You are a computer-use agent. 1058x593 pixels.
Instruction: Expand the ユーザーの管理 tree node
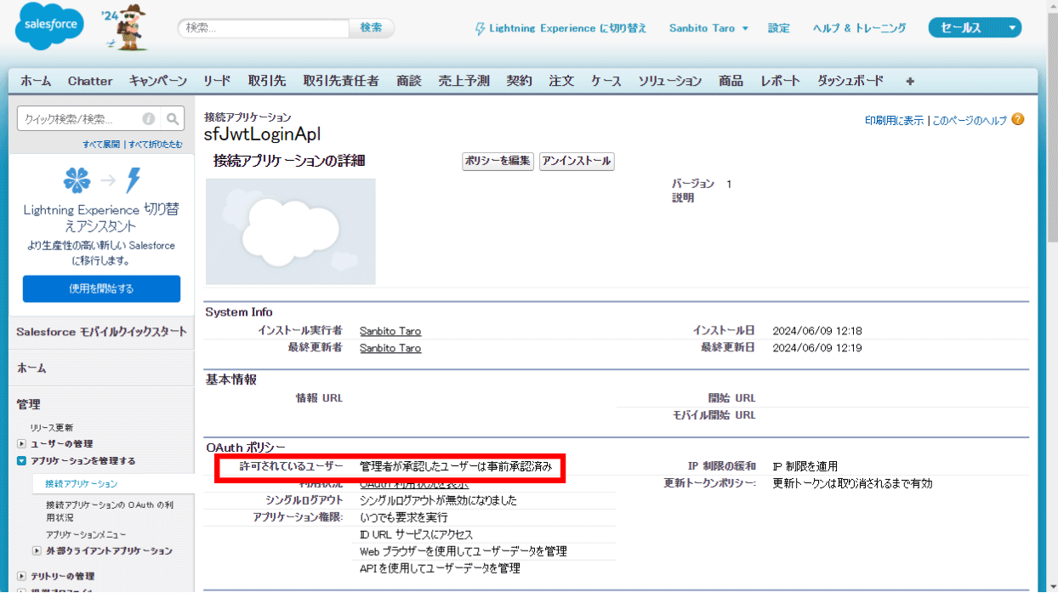coord(22,444)
